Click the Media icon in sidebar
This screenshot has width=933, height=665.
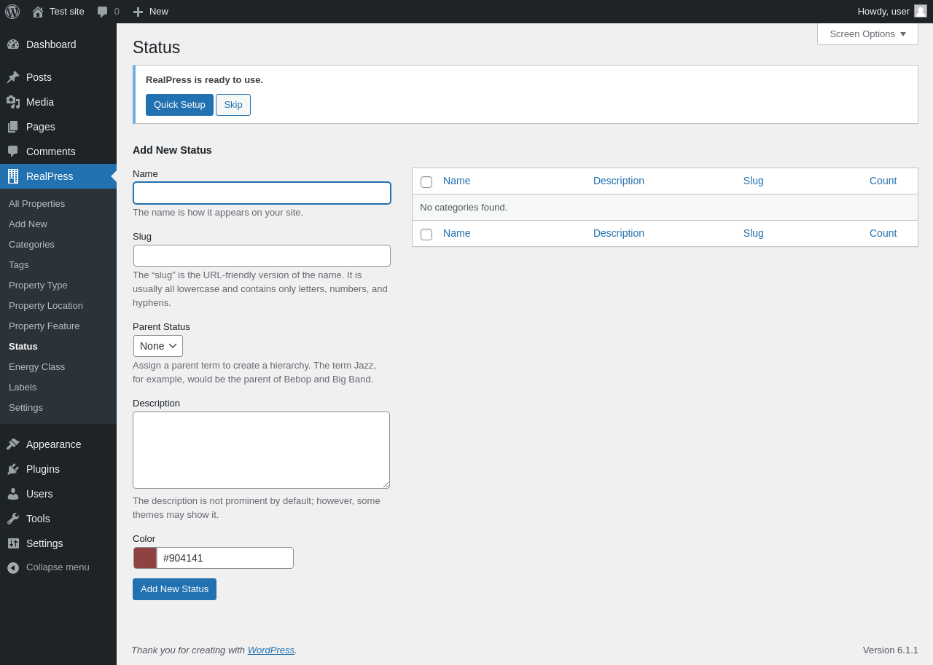(x=13, y=102)
